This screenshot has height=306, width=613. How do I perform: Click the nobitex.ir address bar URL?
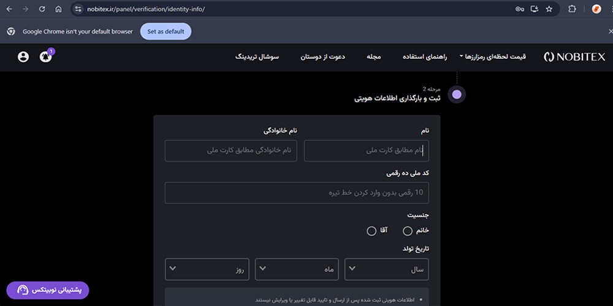146,9
